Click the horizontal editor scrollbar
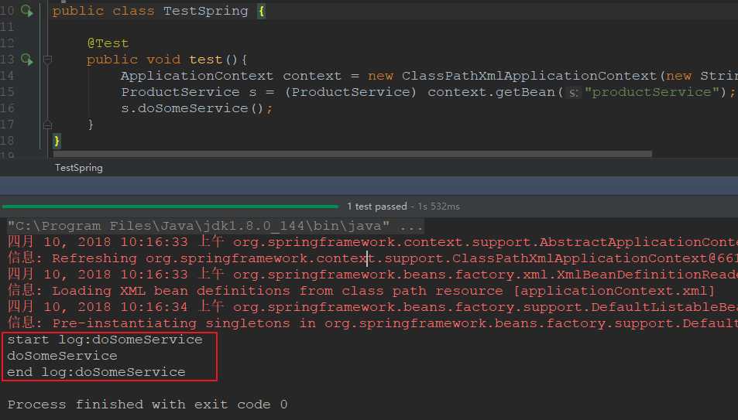 pos(352,154)
